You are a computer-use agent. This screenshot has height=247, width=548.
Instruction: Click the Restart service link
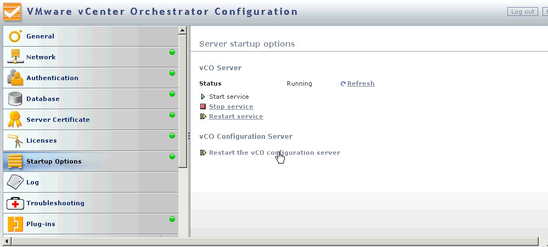(x=236, y=116)
